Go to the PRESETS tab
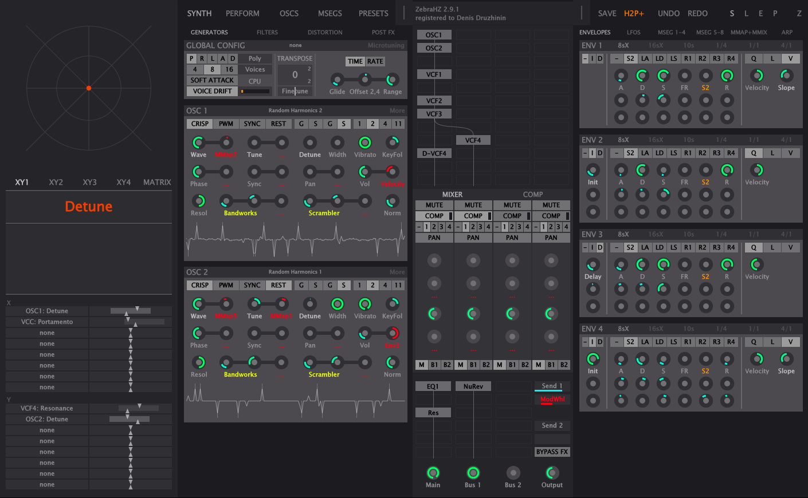Image resolution: width=808 pixels, height=498 pixels. [374, 13]
